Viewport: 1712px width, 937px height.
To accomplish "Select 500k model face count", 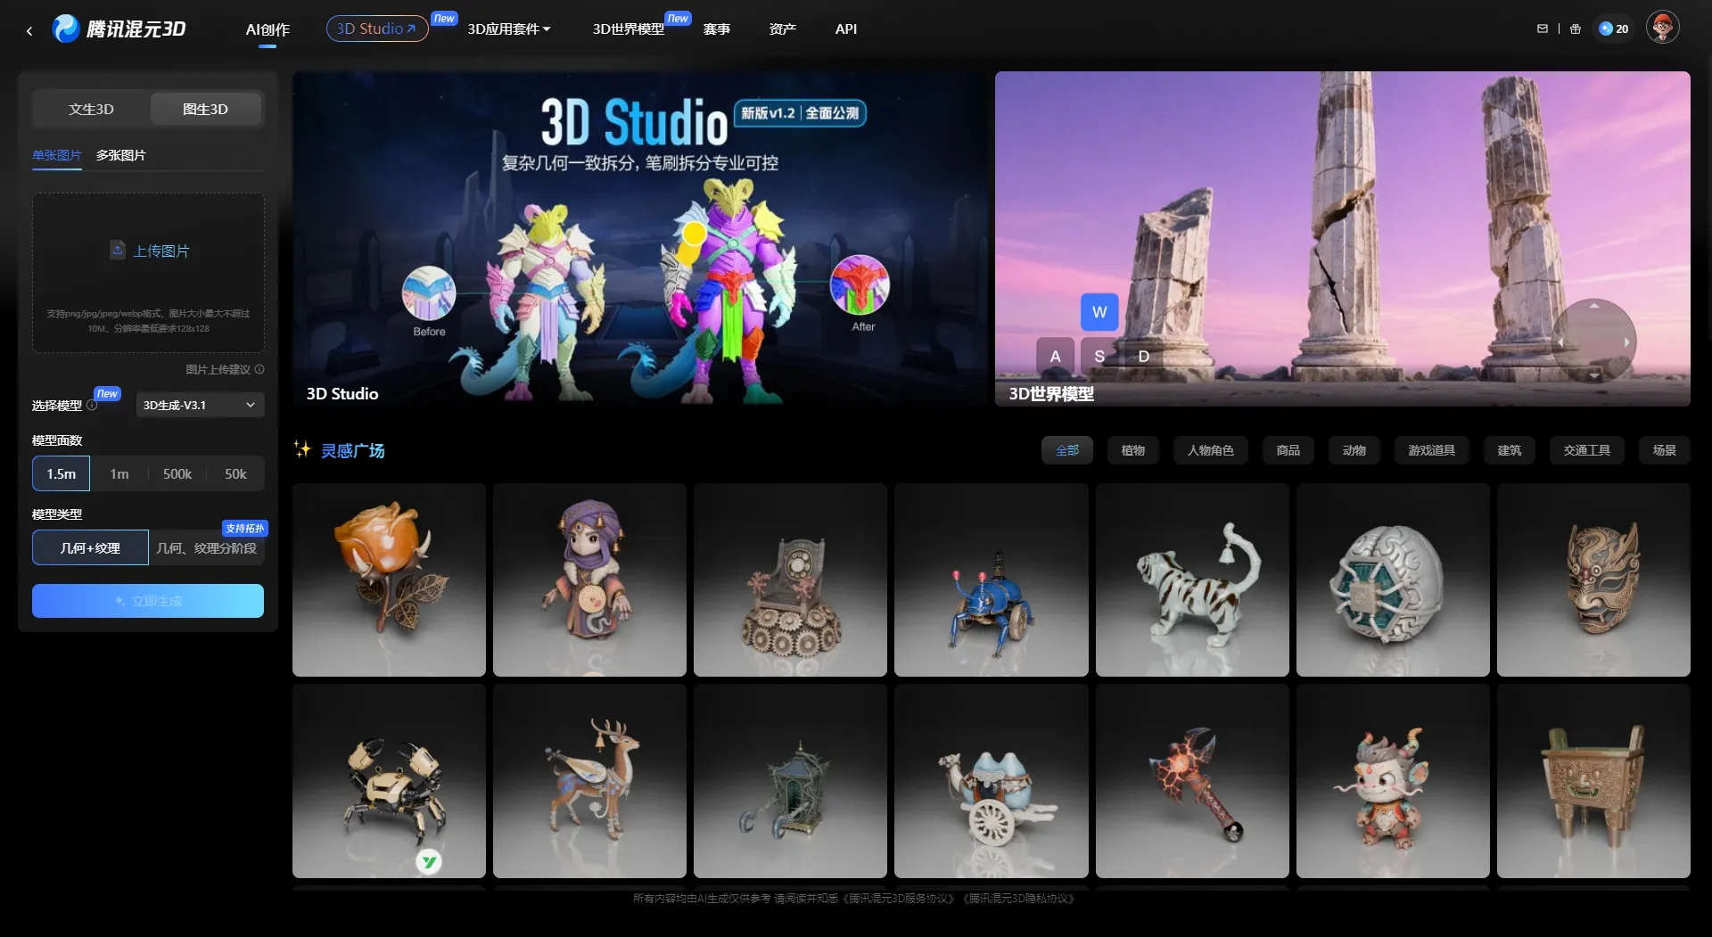I will tap(177, 473).
